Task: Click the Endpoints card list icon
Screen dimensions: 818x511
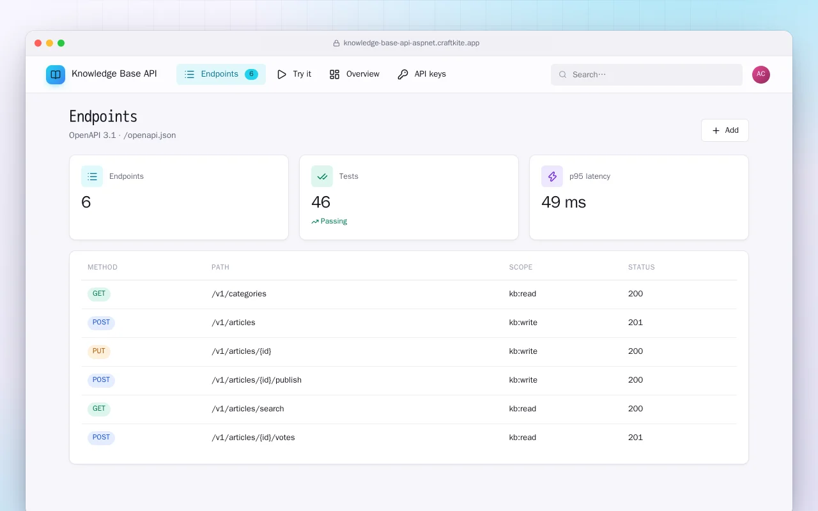Action: [92, 176]
